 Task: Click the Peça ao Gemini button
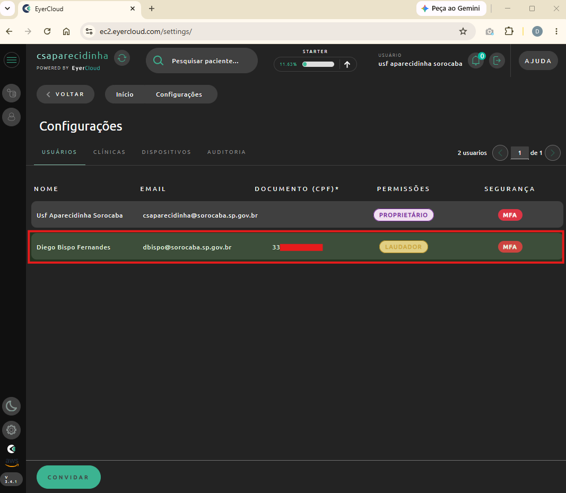pos(451,8)
